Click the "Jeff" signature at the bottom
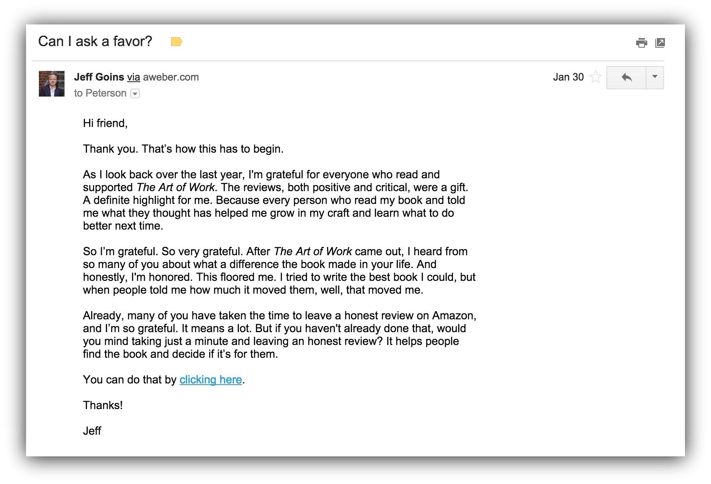 point(92,431)
